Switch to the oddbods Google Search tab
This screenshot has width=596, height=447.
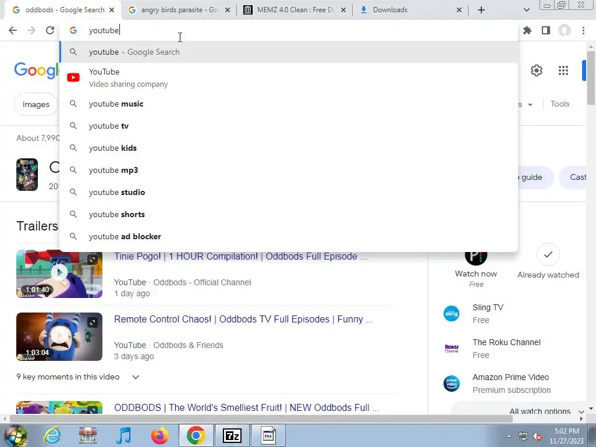pos(63,10)
